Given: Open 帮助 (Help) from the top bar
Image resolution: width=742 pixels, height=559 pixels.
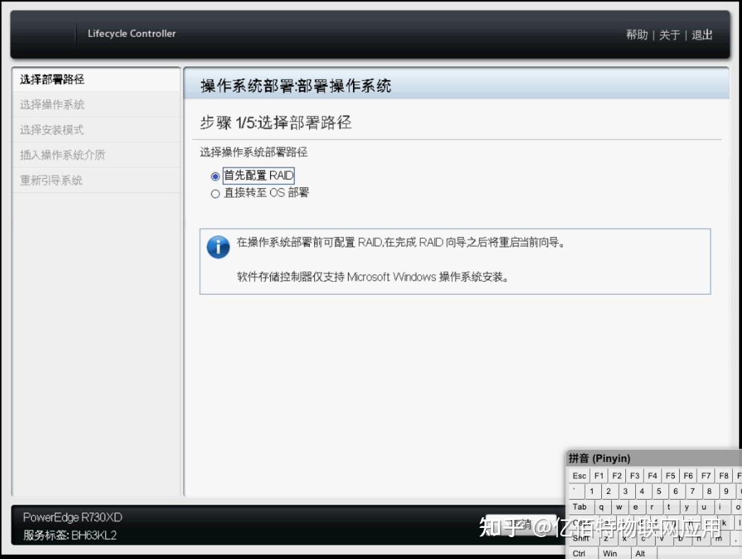Looking at the screenshot, I should (637, 35).
